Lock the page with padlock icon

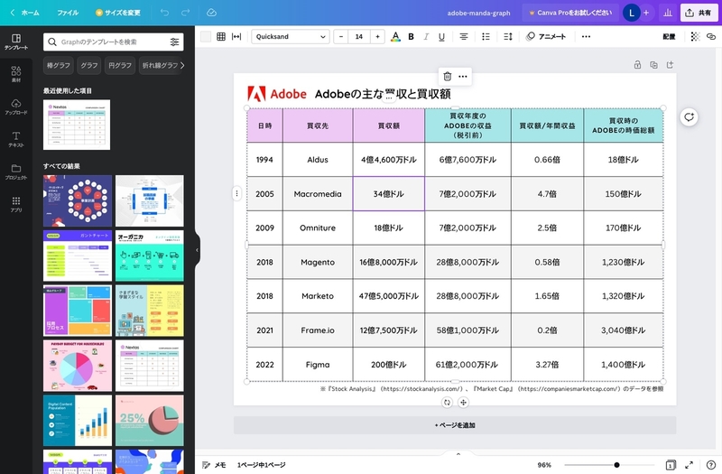(637, 65)
